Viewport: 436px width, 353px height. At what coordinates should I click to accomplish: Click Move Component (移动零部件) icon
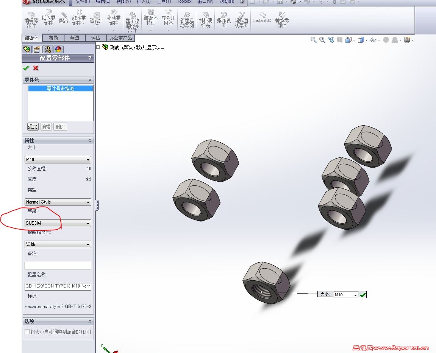(x=114, y=17)
